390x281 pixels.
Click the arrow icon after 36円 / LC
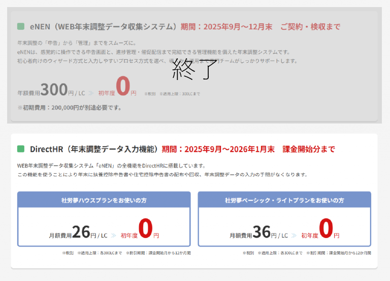294,235
